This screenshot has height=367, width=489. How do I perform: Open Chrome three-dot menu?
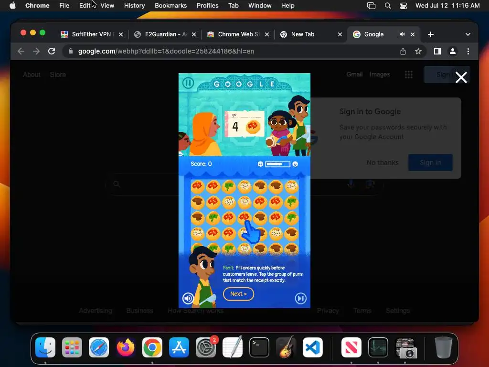click(468, 51)
